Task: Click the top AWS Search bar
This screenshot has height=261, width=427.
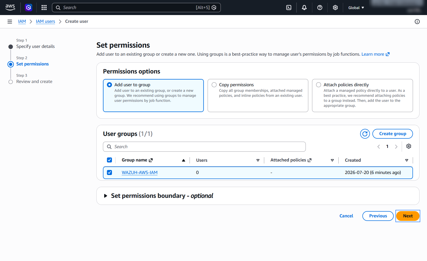Action: click(x=136, y=8)
